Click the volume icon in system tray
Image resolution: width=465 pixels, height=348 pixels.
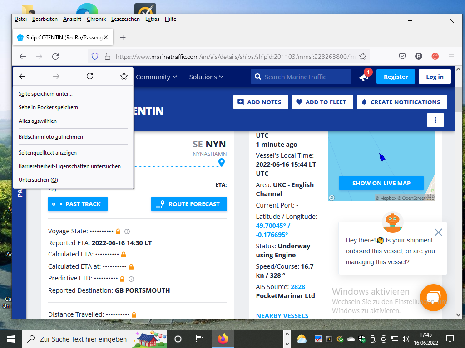click(405, 339)
